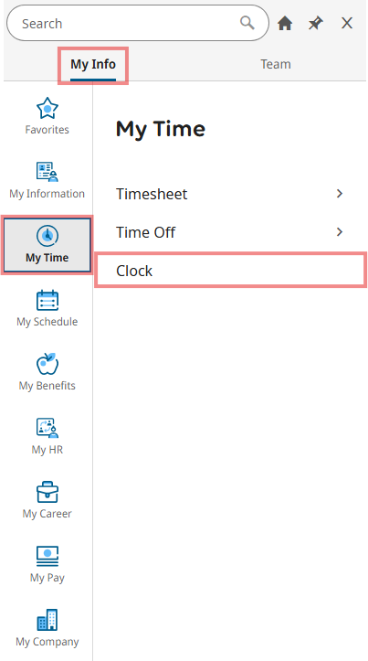Open the My HR icon
Viewport: 368px width, 661px height.
point(47,428)
